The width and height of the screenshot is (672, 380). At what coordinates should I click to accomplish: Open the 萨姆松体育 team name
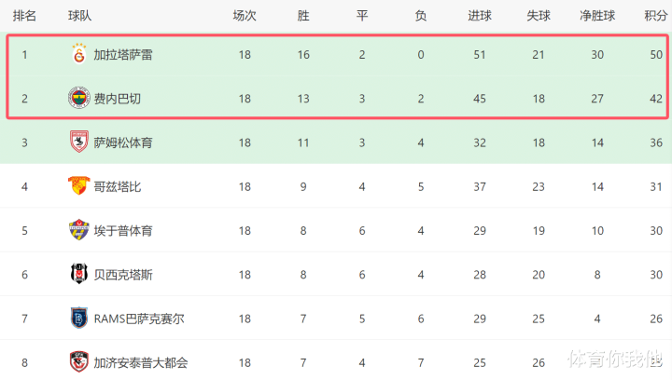click(x=123, y=142)
